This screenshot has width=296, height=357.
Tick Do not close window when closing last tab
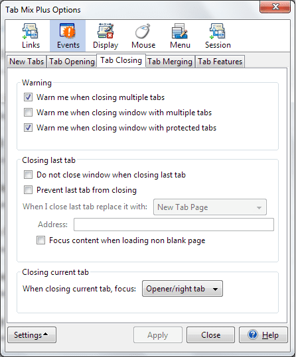tap(28, 175)
